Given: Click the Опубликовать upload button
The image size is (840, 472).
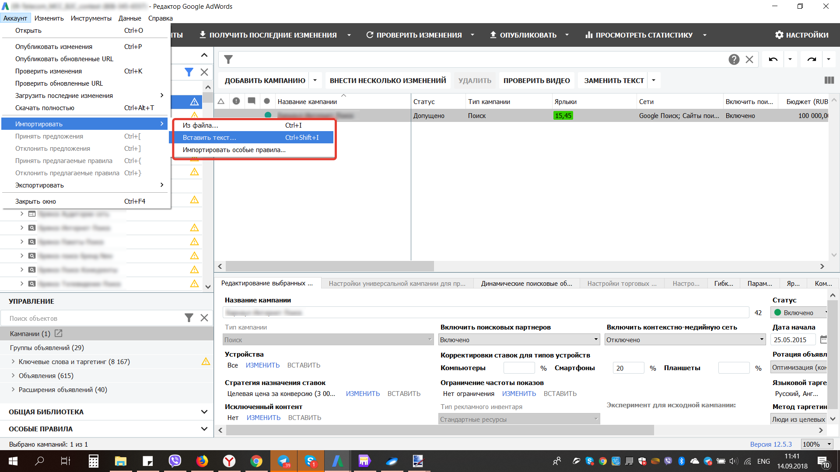Looking at the screenshot, I should [x=523, y=35].
